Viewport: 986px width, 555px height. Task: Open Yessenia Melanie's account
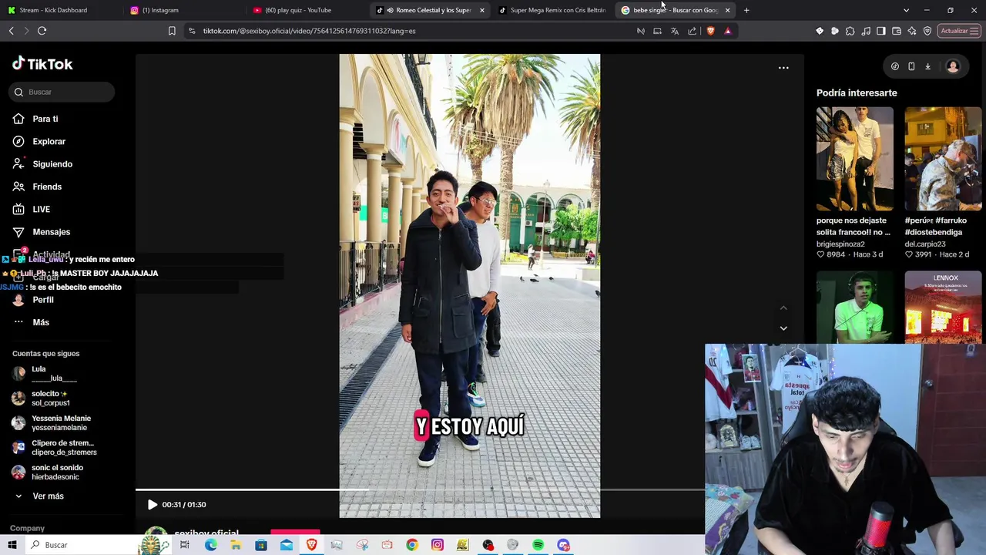pyautogui.click(x=61, y=423)
